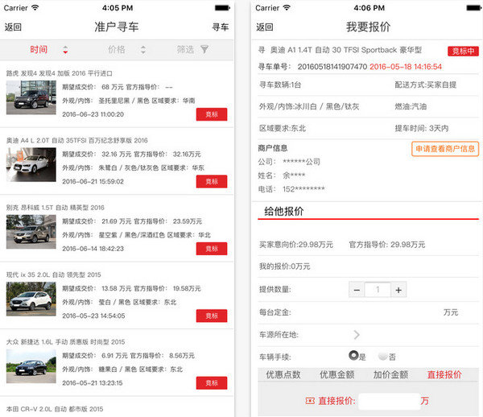The width and height of the screenshot is (483, 417).
Task: Select the 奥迪 A4 L 2.0T 百万纪念舒享版 title
Action: click(77, 140)
